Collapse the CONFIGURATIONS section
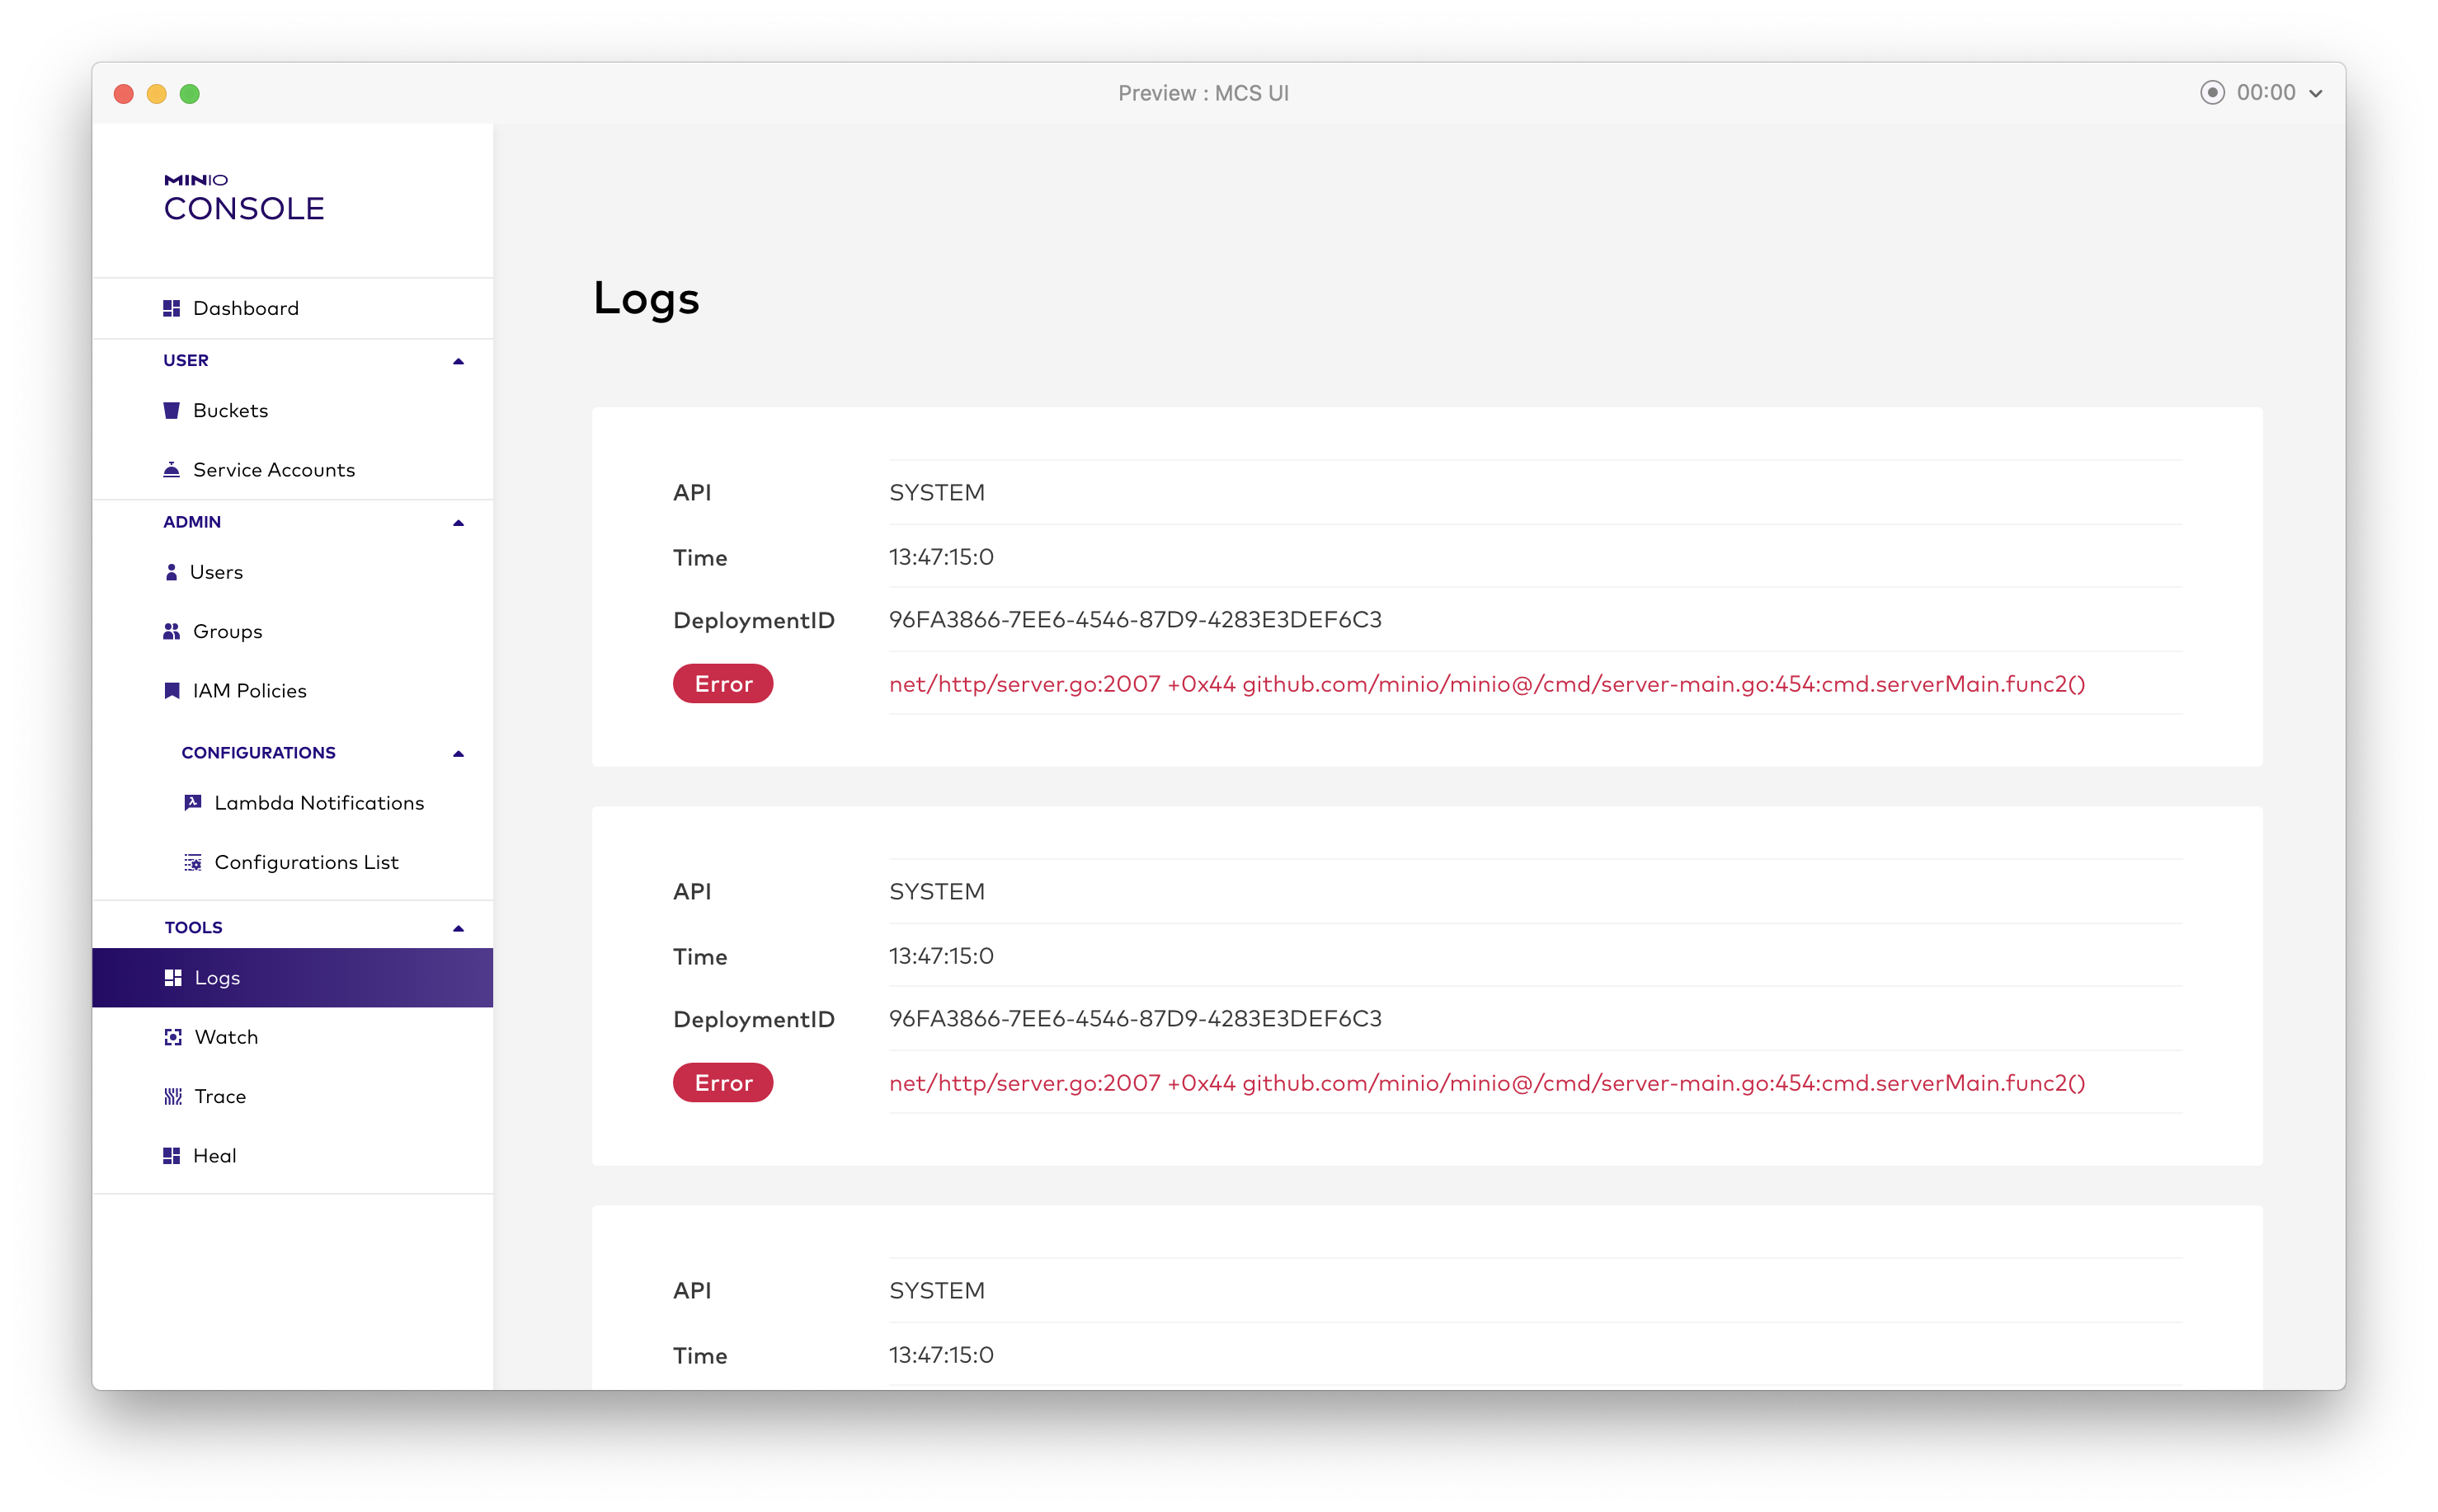This screenshot has height=1512, width=2438. tap(459, 752)
